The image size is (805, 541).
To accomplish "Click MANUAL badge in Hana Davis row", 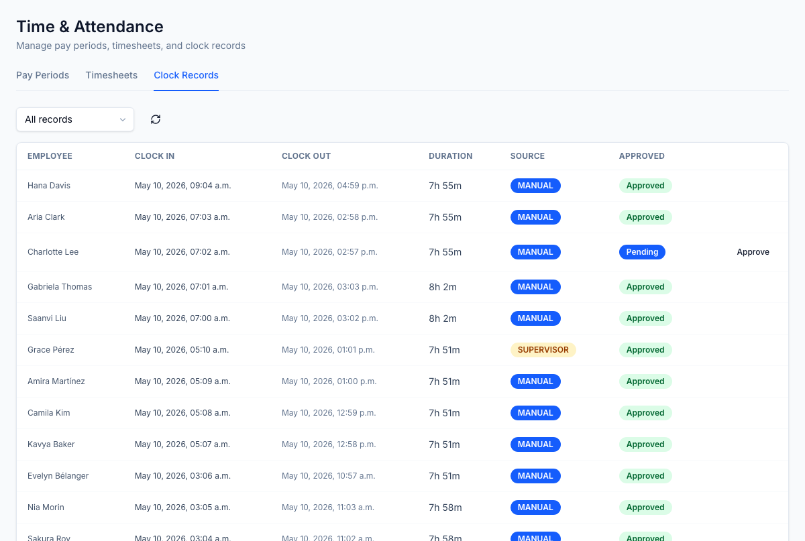I will pyautogui.click(x=535, y=186).
